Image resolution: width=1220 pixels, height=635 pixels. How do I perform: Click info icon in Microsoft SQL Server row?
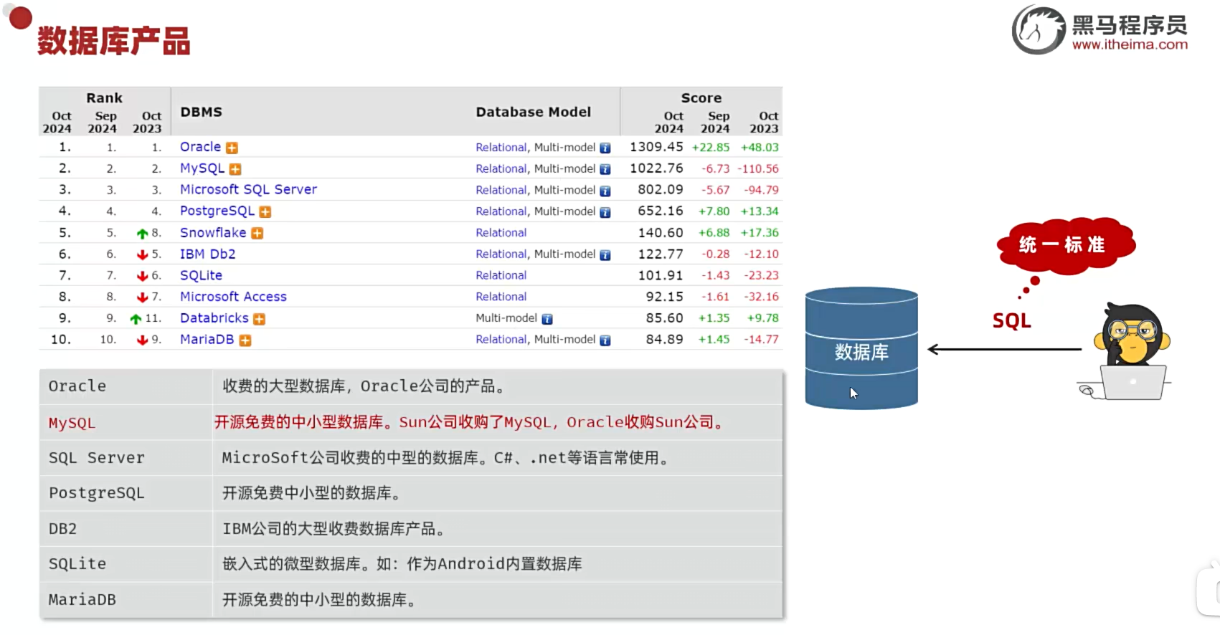pyautogui.click(x=605, y=191)
